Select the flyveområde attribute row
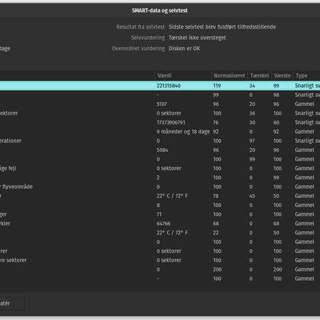This screenshot has width=320, height=320. coord(160,187)
